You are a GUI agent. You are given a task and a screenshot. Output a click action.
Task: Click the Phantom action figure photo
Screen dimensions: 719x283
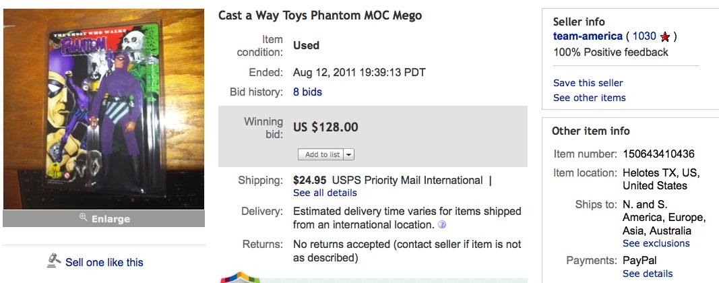click(x=104, y=109)
